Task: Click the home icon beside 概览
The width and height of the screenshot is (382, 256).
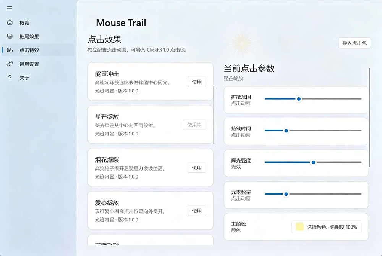Action: tap(10, 23)
